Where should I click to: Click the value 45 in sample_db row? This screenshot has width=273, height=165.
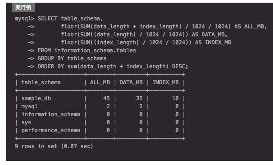tap(106, 98)
